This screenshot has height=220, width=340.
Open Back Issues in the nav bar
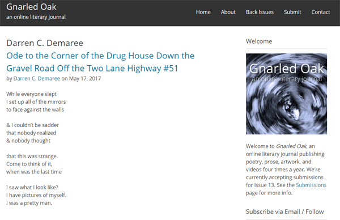260,12
